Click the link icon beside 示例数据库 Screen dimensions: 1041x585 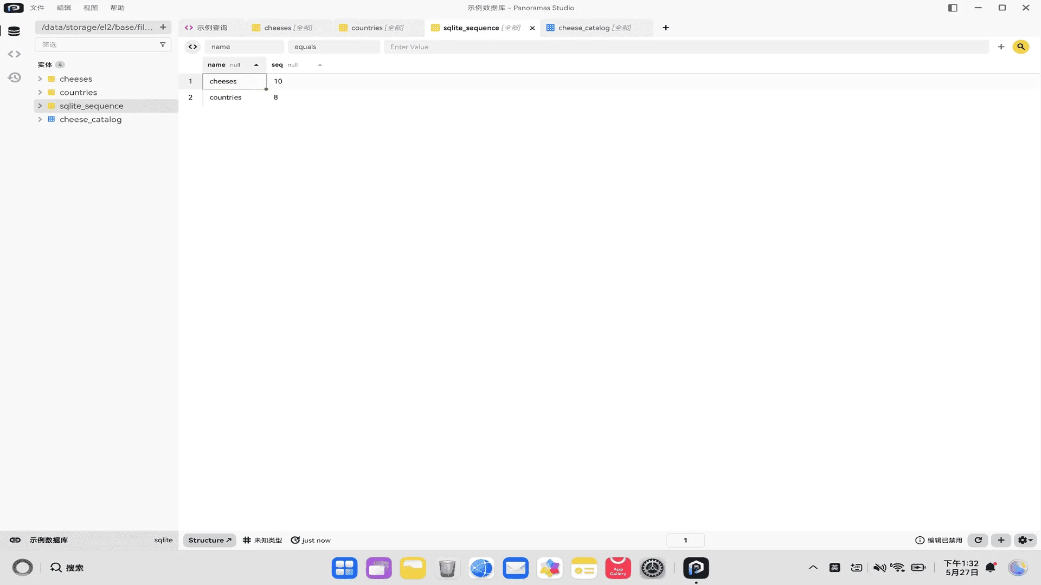point(15,540)
